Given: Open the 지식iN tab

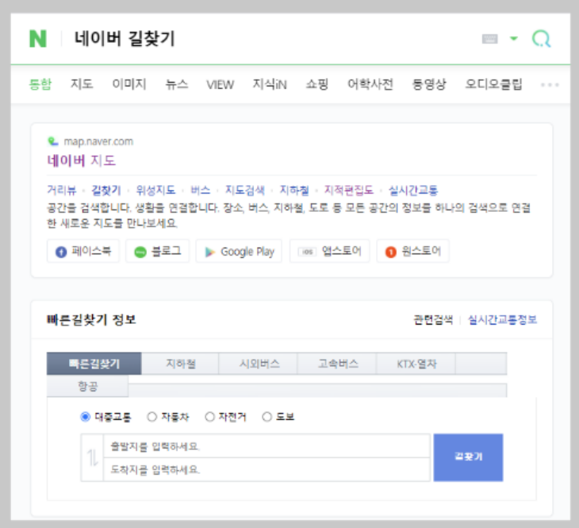Looking at the screenshot, I should pyautogui.click(x=270, y=84).
